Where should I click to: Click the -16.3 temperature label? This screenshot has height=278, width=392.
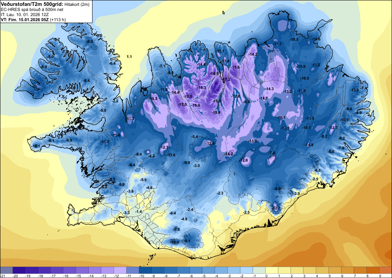click(201, 88)
